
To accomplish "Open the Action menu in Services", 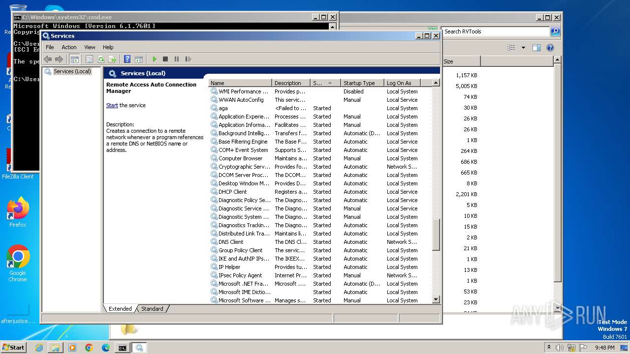I will tap(69, 47).
